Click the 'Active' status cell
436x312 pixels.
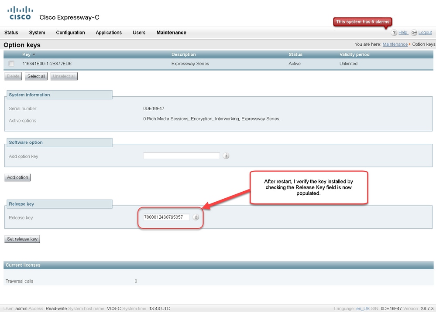(295, 64)
